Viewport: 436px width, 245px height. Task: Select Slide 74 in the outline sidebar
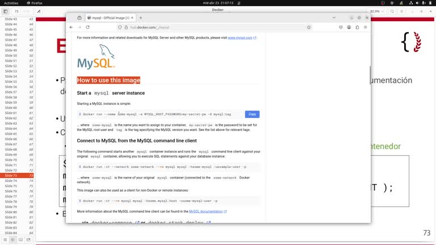16,180
